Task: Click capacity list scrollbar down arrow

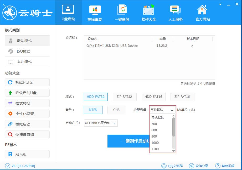Action: 174,151
